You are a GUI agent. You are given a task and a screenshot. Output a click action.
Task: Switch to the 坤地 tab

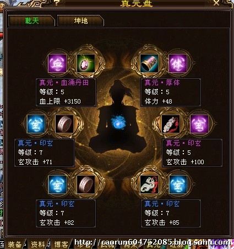(x=81, y=21)
